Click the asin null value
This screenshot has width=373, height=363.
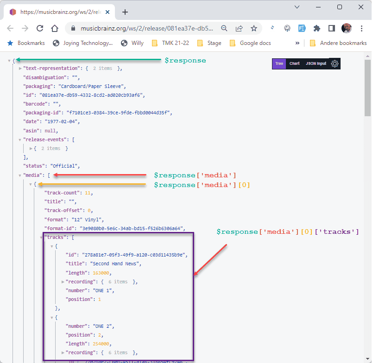coord(50,131)
